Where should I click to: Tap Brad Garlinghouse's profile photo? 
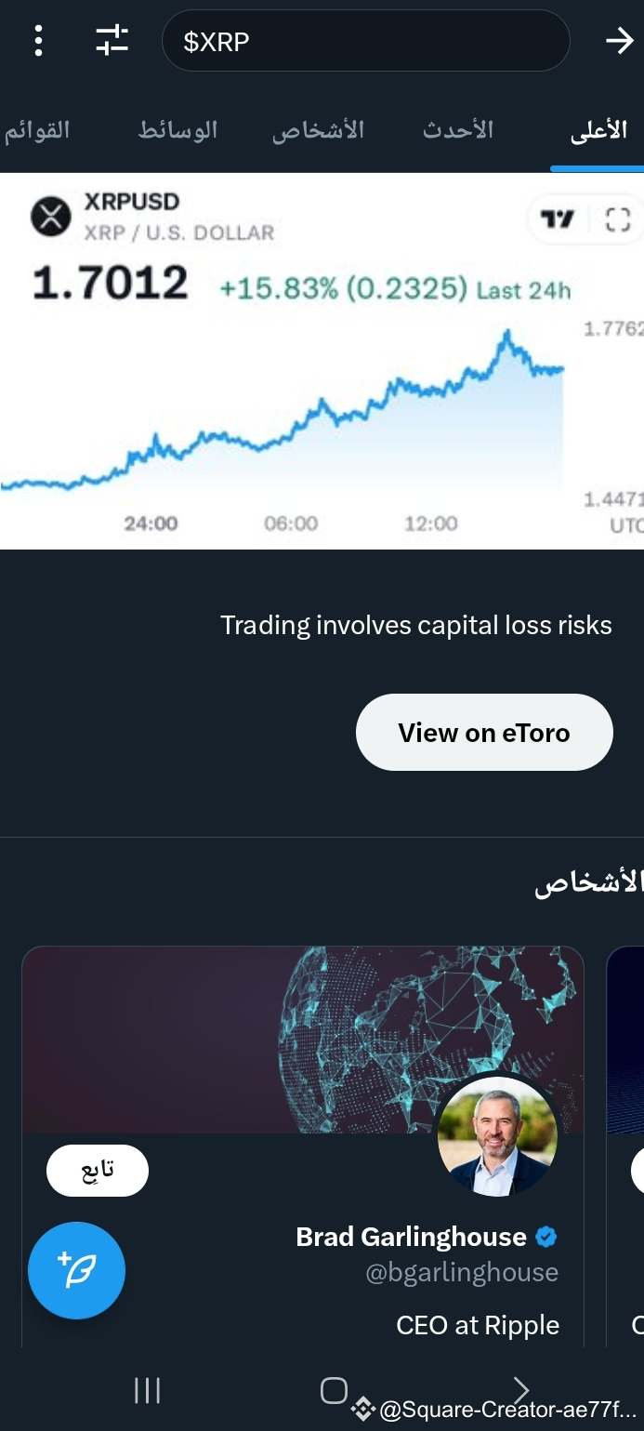[x=496, y=1136]
